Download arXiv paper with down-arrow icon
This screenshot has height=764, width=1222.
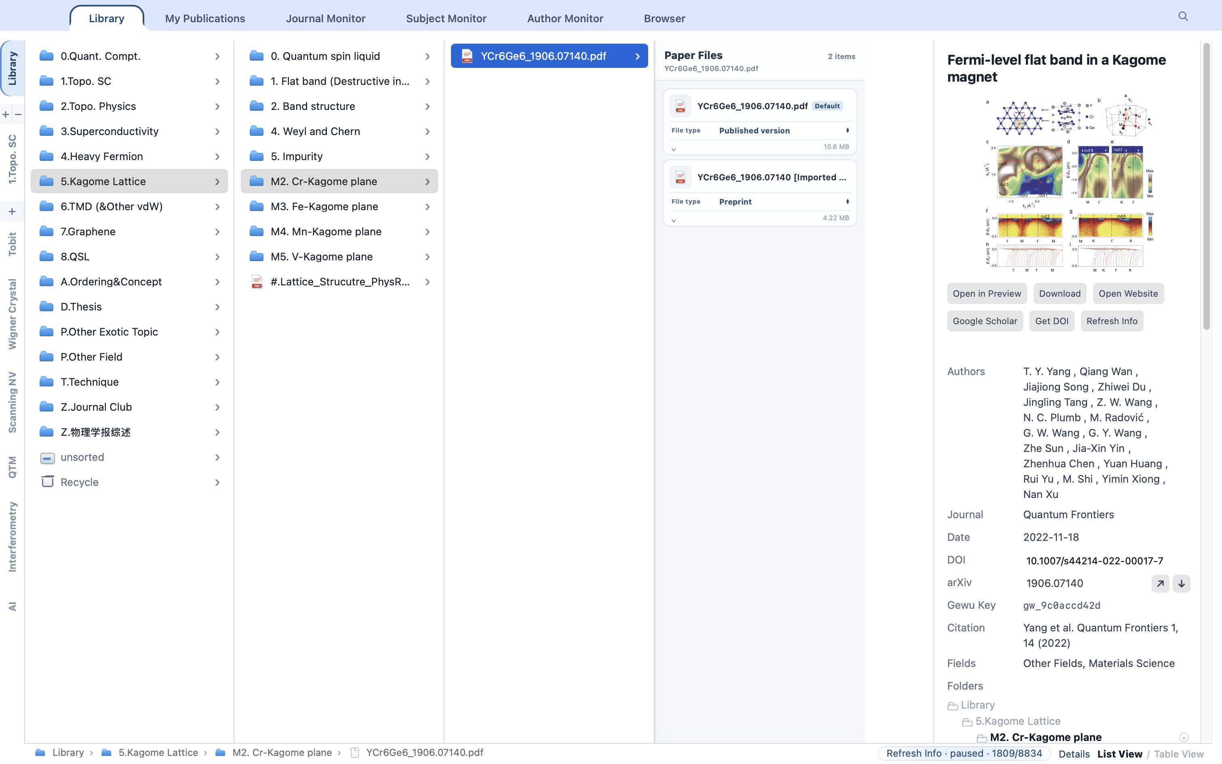1181,584
